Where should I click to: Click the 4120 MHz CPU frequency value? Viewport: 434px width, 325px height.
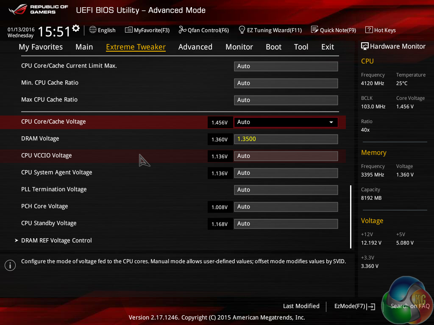[x=372, y=83]
